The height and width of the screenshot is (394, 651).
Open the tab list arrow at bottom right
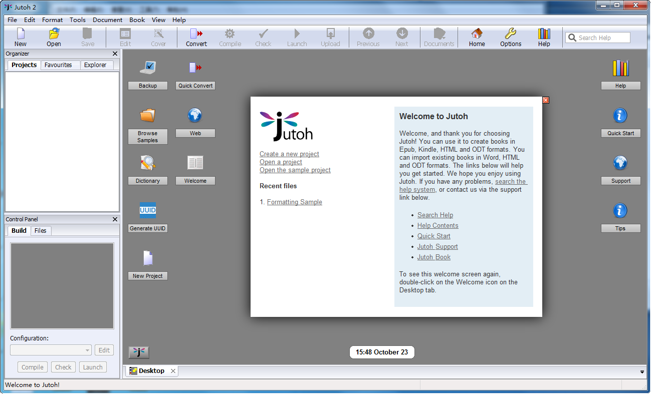[x=642, y=372]
